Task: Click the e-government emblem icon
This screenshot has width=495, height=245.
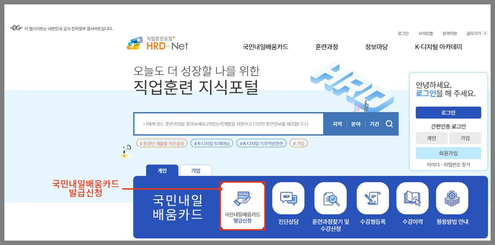Action: point(16,29)
